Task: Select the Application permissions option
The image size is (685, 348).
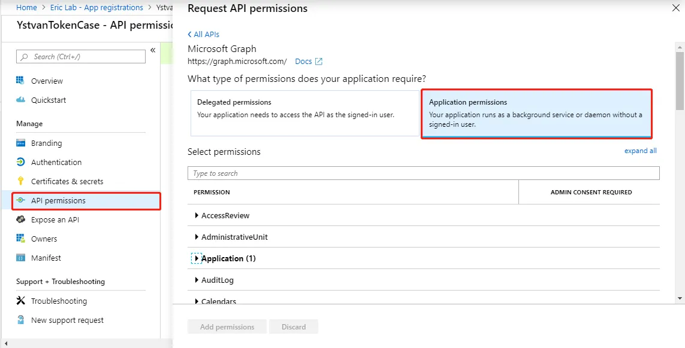Action: pyautogui.click(x=536, y=113)
